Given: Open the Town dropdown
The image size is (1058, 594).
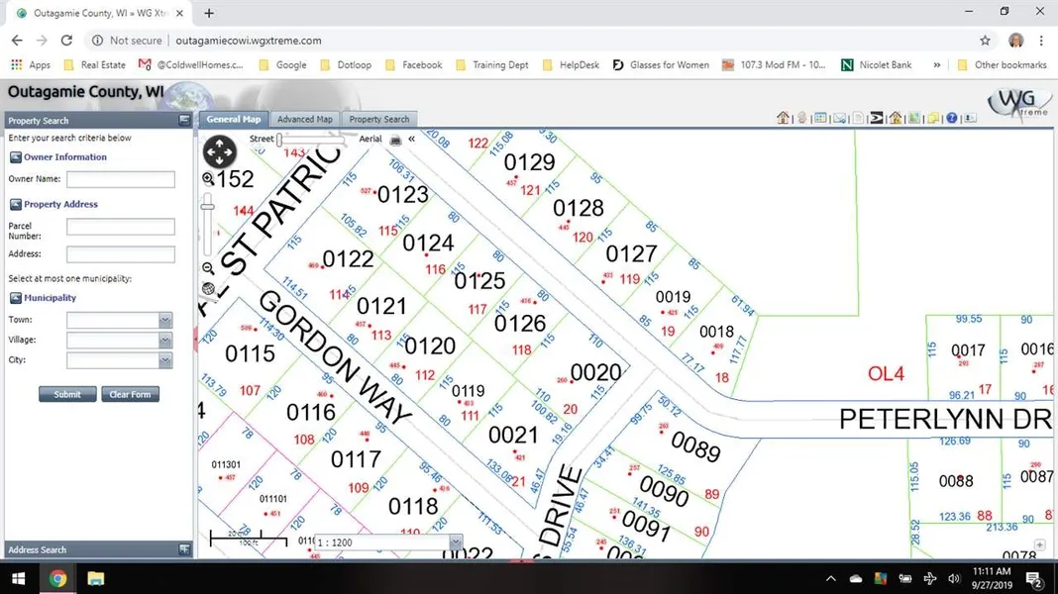Looking at the screenshot, I should [x=165, y=321].
